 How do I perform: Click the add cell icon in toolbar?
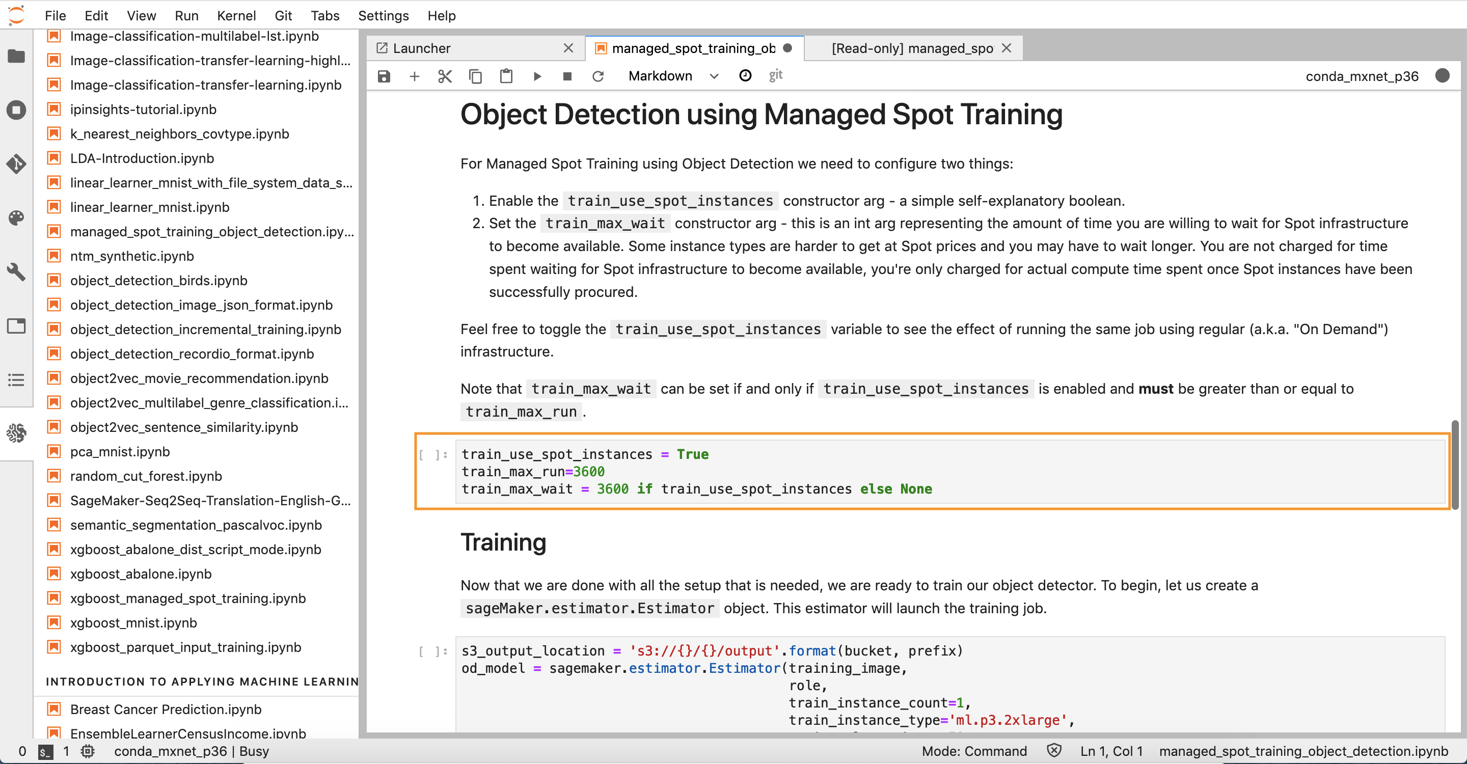tap(413, 75)
